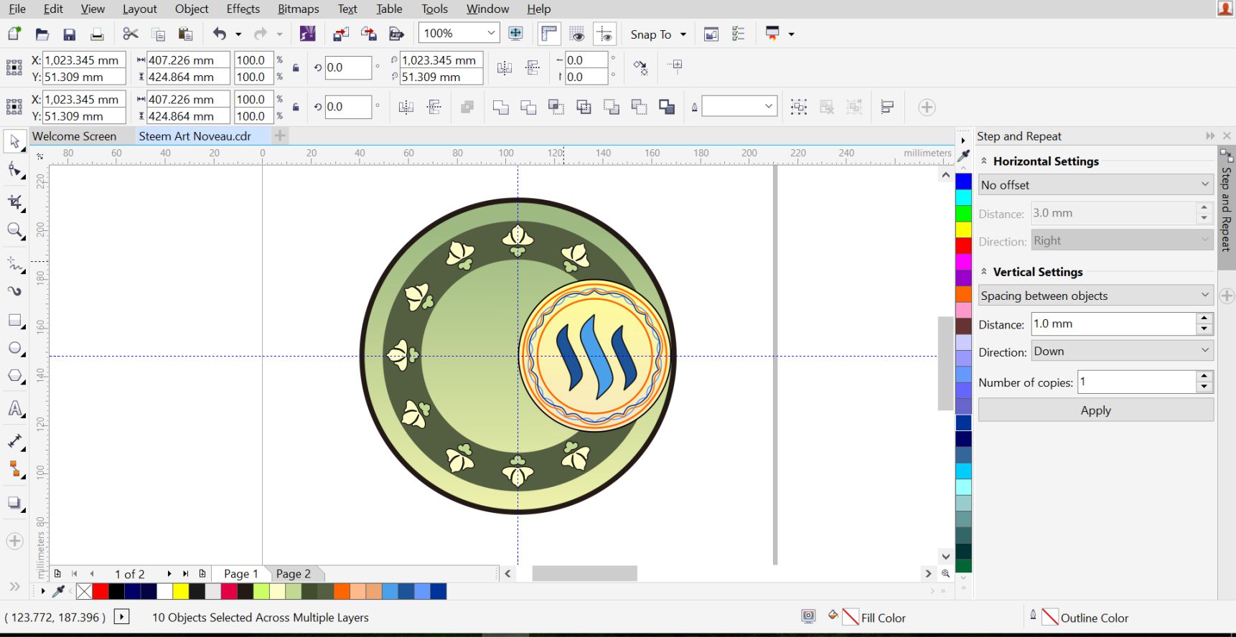The image size is (1236, 637).
Task: Click the Align and distribute button
Action: 887,107
